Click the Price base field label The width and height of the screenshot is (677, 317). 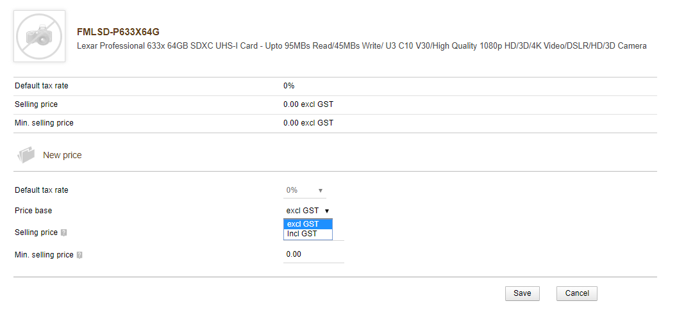coord(33,210)
